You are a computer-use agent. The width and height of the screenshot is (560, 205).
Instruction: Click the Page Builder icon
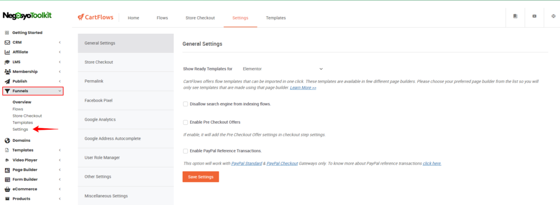(x=7, y=170)
